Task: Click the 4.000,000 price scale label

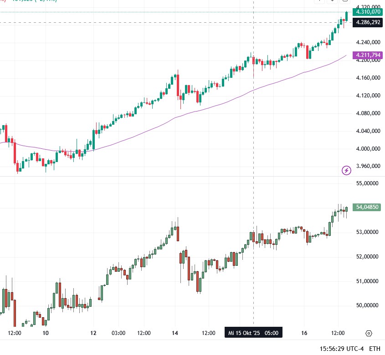Action: [369, 149]
